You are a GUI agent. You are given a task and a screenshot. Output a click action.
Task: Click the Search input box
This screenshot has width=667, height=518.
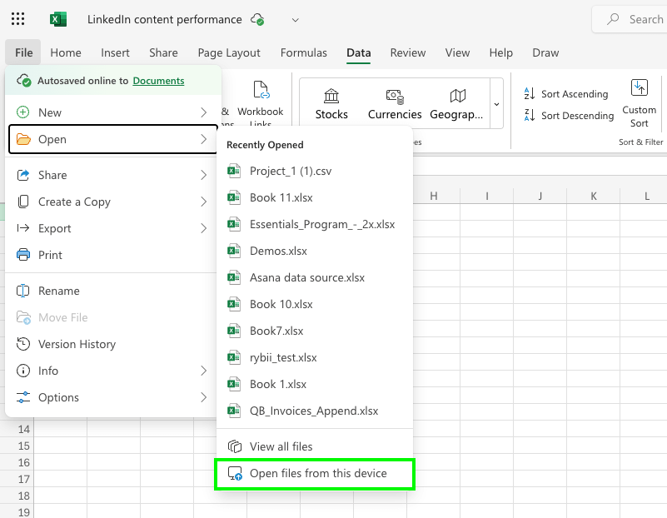pos(630,19)
